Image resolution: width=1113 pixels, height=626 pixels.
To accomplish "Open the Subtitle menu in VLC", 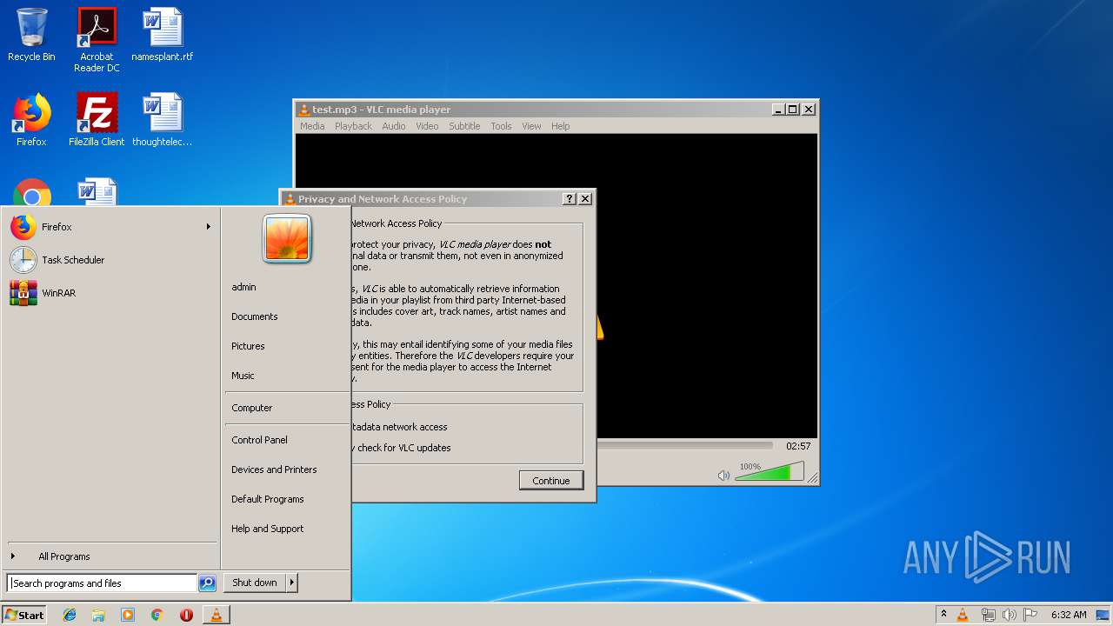I will [x=464, y=126].
